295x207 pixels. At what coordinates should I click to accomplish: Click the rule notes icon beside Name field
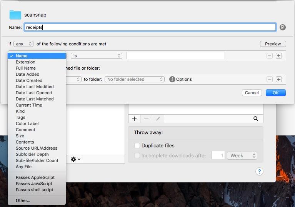tap(283, 27)
